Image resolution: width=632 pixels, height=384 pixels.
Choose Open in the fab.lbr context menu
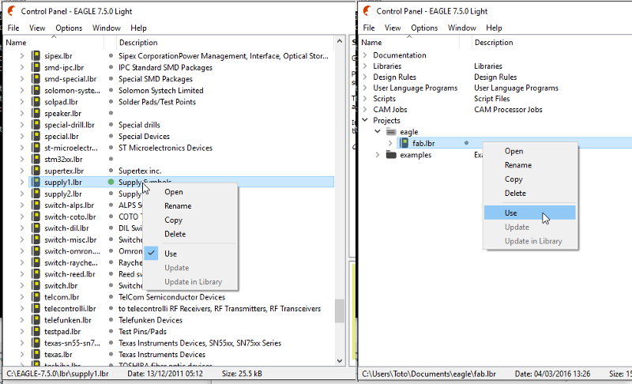529,151
